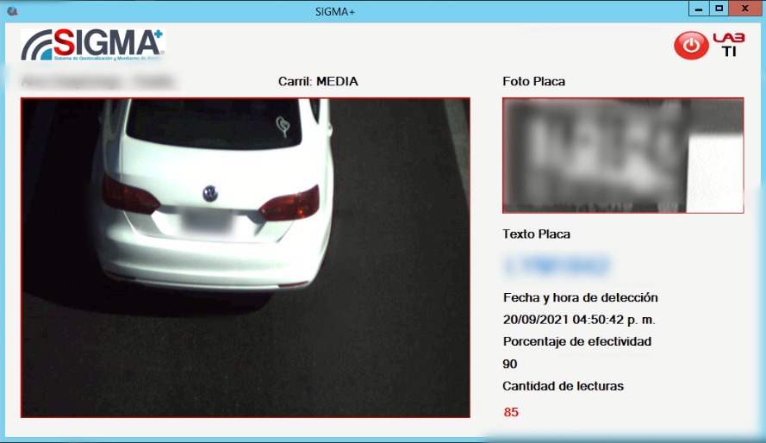Image resolution: width=766 pixels, height=443 pixels.
Task: Click the Porcentaje de efectividad label
Action: (576, 341)
